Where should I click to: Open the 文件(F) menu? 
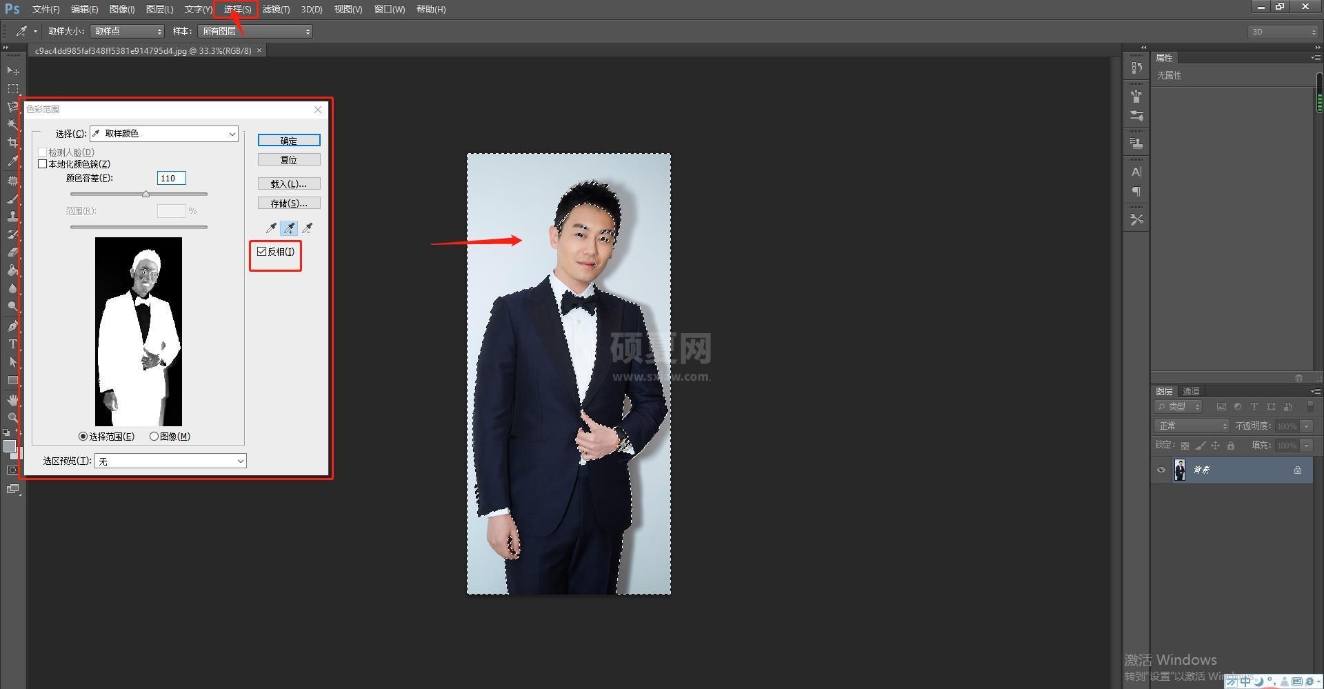[46, 9]
